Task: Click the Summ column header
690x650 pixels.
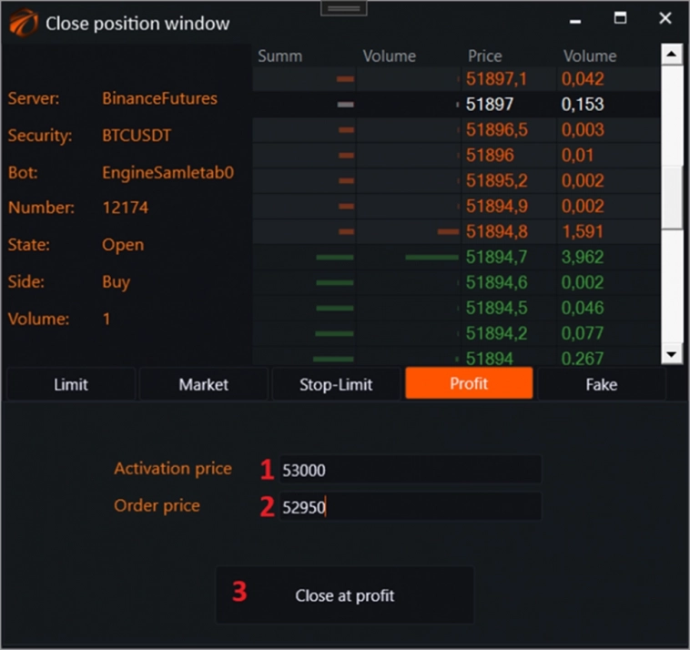Action: coord(279,56)
